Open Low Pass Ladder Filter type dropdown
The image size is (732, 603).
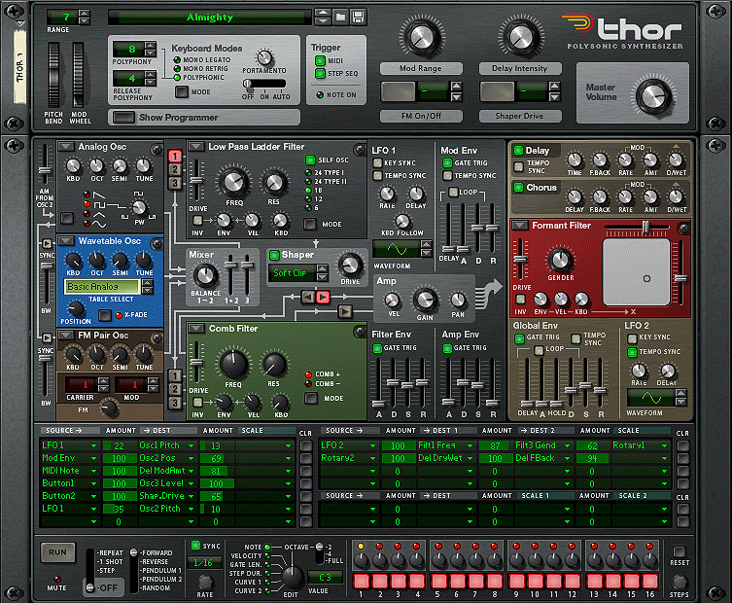point(196,147)
